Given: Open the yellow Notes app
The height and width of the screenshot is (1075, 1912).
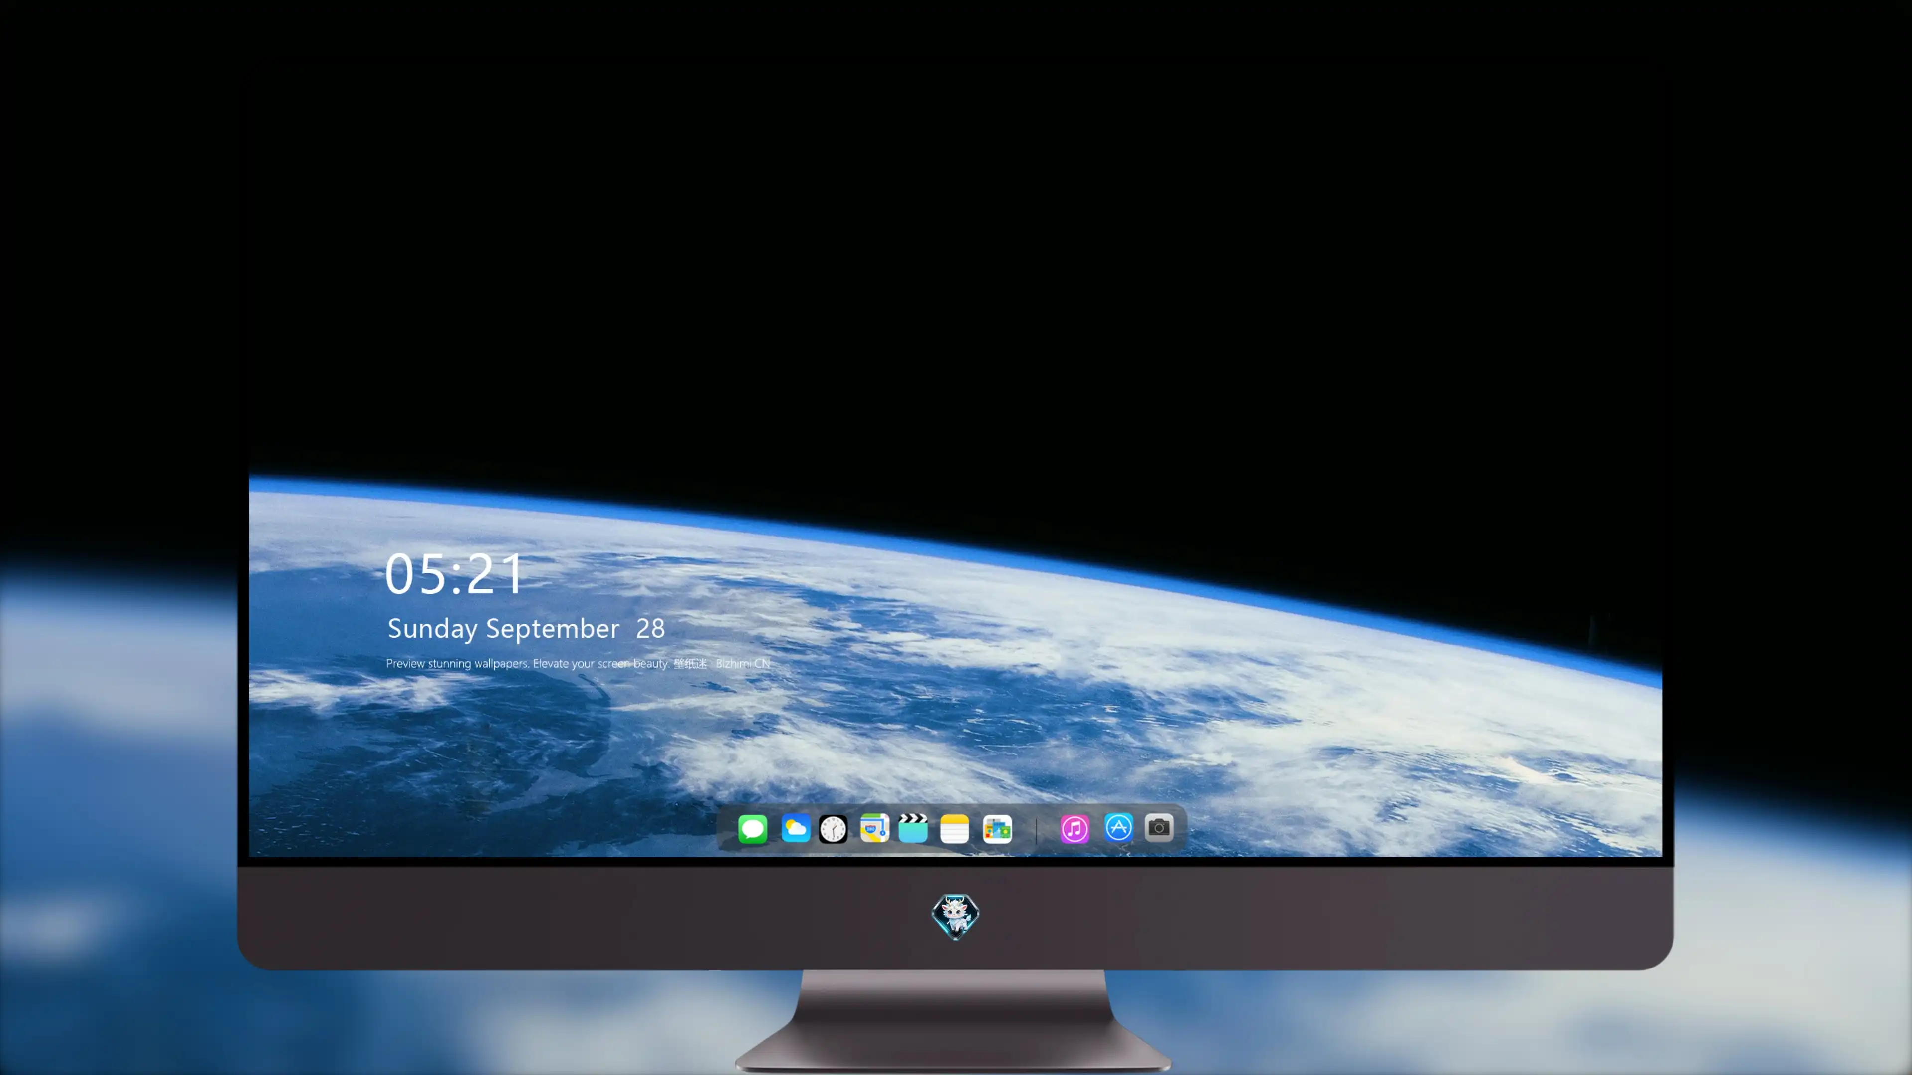Looking at the screenshot, I should point(955,829).
